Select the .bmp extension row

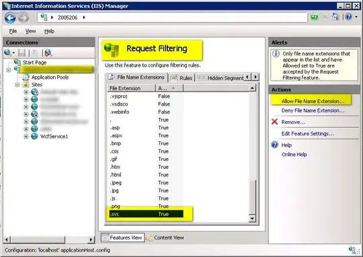(146, 143)
